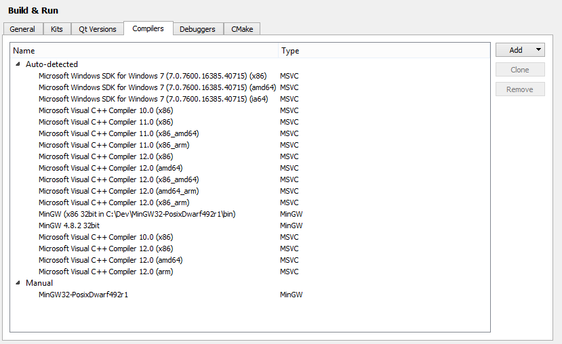Click MSVC type cell of 12.0 (arm) row
Image resolution: width=562 pixels, height=344 pixels.
(x=289, y=272)
